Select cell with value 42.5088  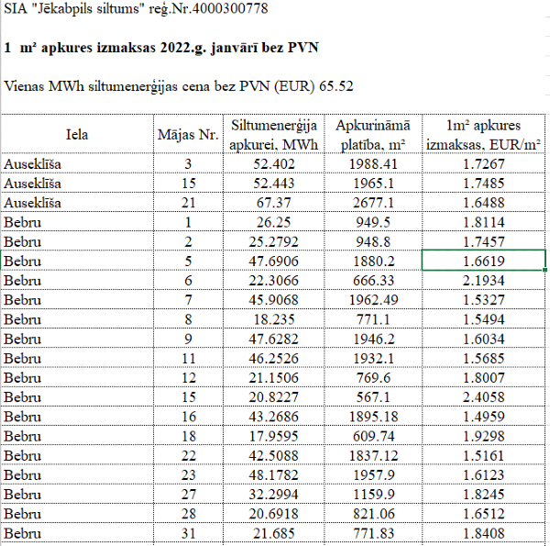[x=273, y=455]
